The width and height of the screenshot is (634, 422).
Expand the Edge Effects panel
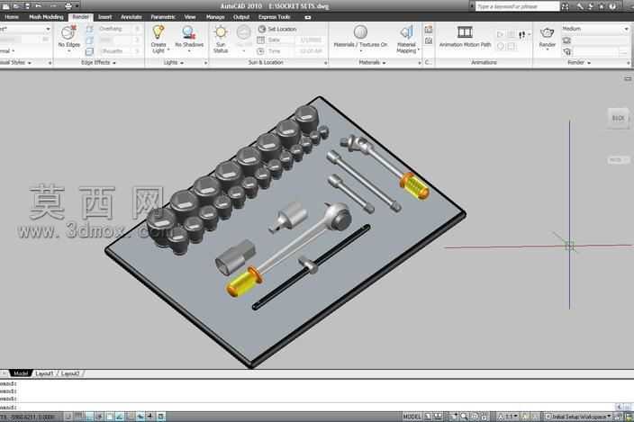tap(98, 63)
